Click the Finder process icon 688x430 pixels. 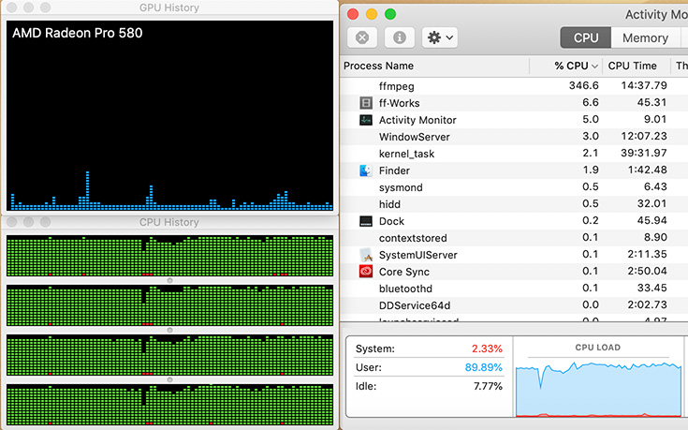tap(366, 171)
